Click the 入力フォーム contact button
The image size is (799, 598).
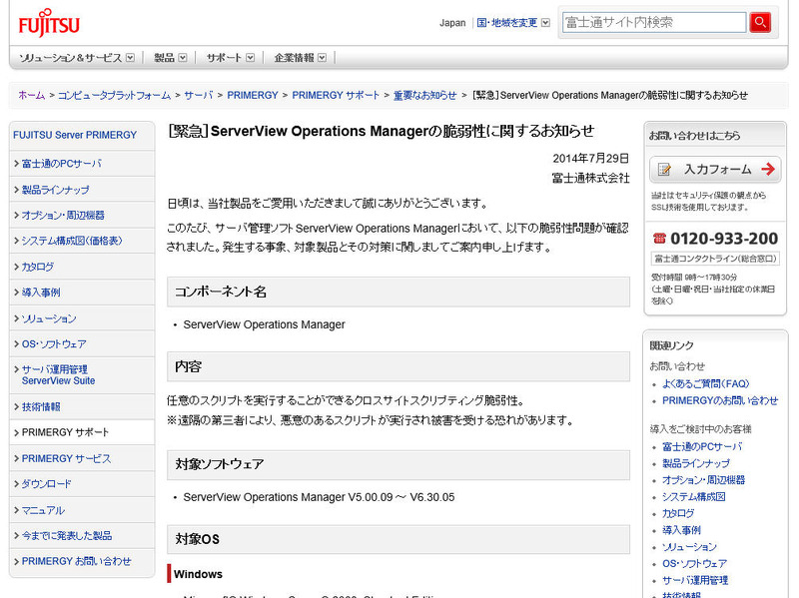715,169
